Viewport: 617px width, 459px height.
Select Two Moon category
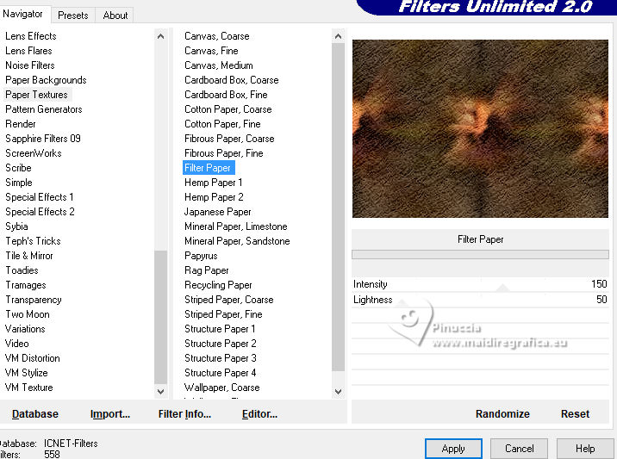(x=28, y=314)
